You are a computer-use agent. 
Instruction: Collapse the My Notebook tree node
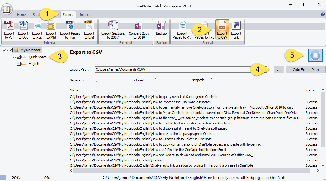(4, 50)
